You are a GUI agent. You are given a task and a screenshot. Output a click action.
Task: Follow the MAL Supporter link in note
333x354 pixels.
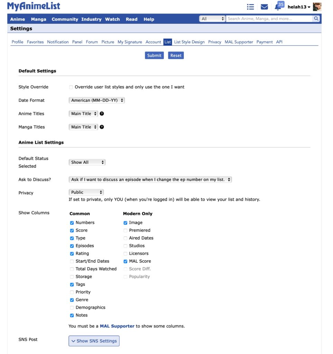117,326
